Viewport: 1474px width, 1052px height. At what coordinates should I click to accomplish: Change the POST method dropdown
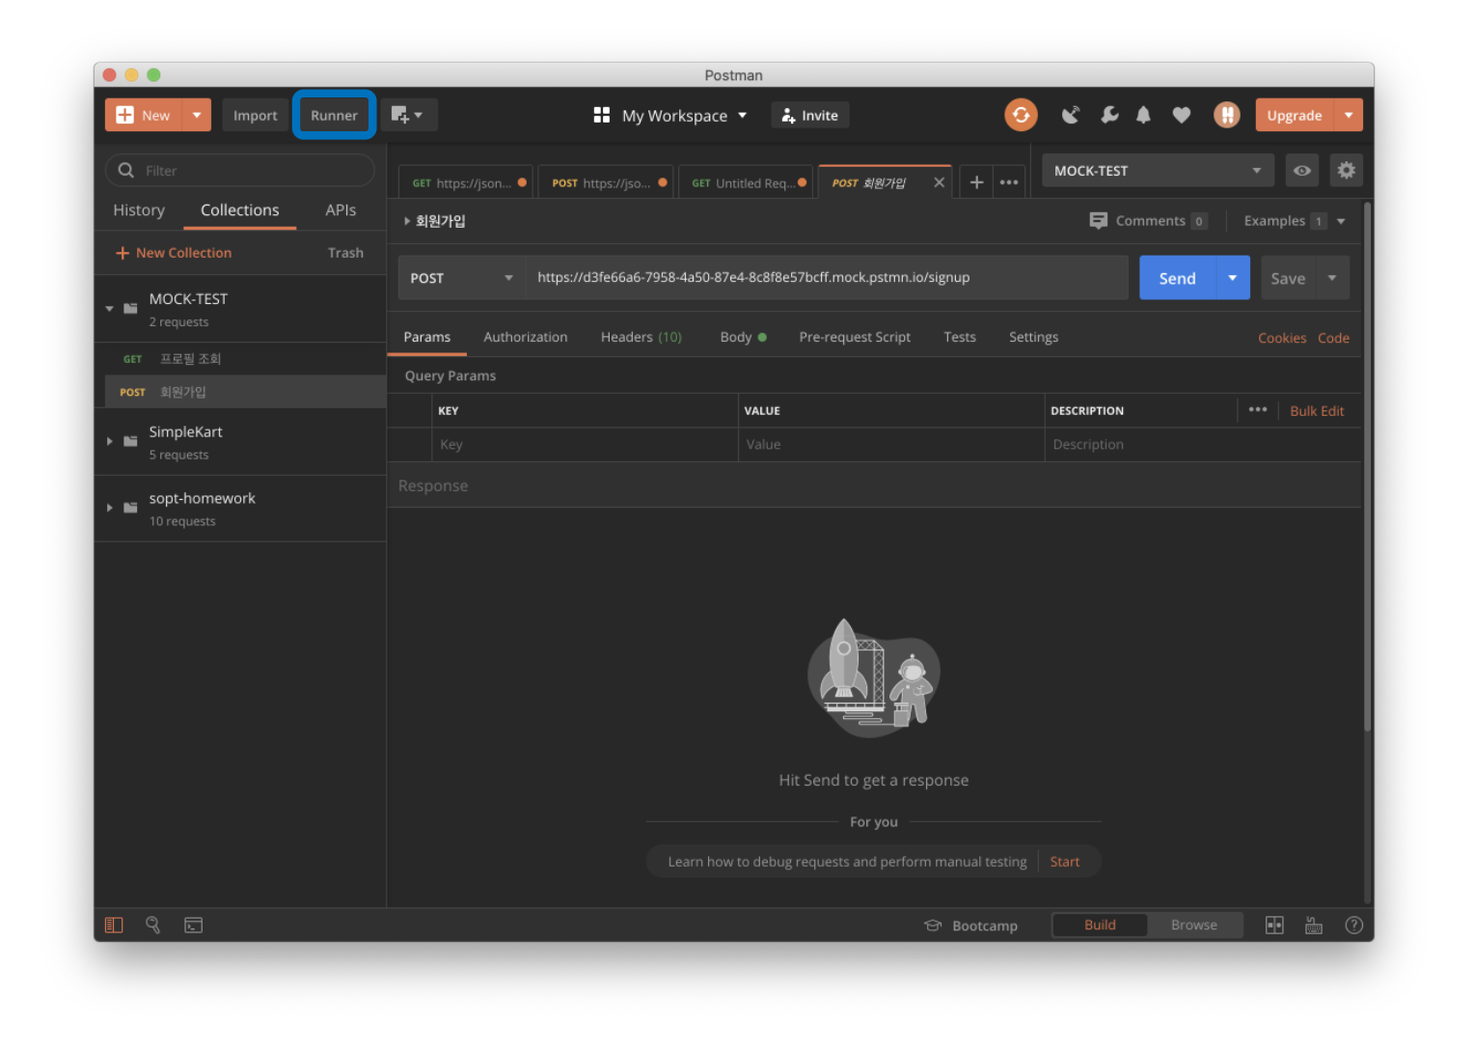[x=461, y=278]
